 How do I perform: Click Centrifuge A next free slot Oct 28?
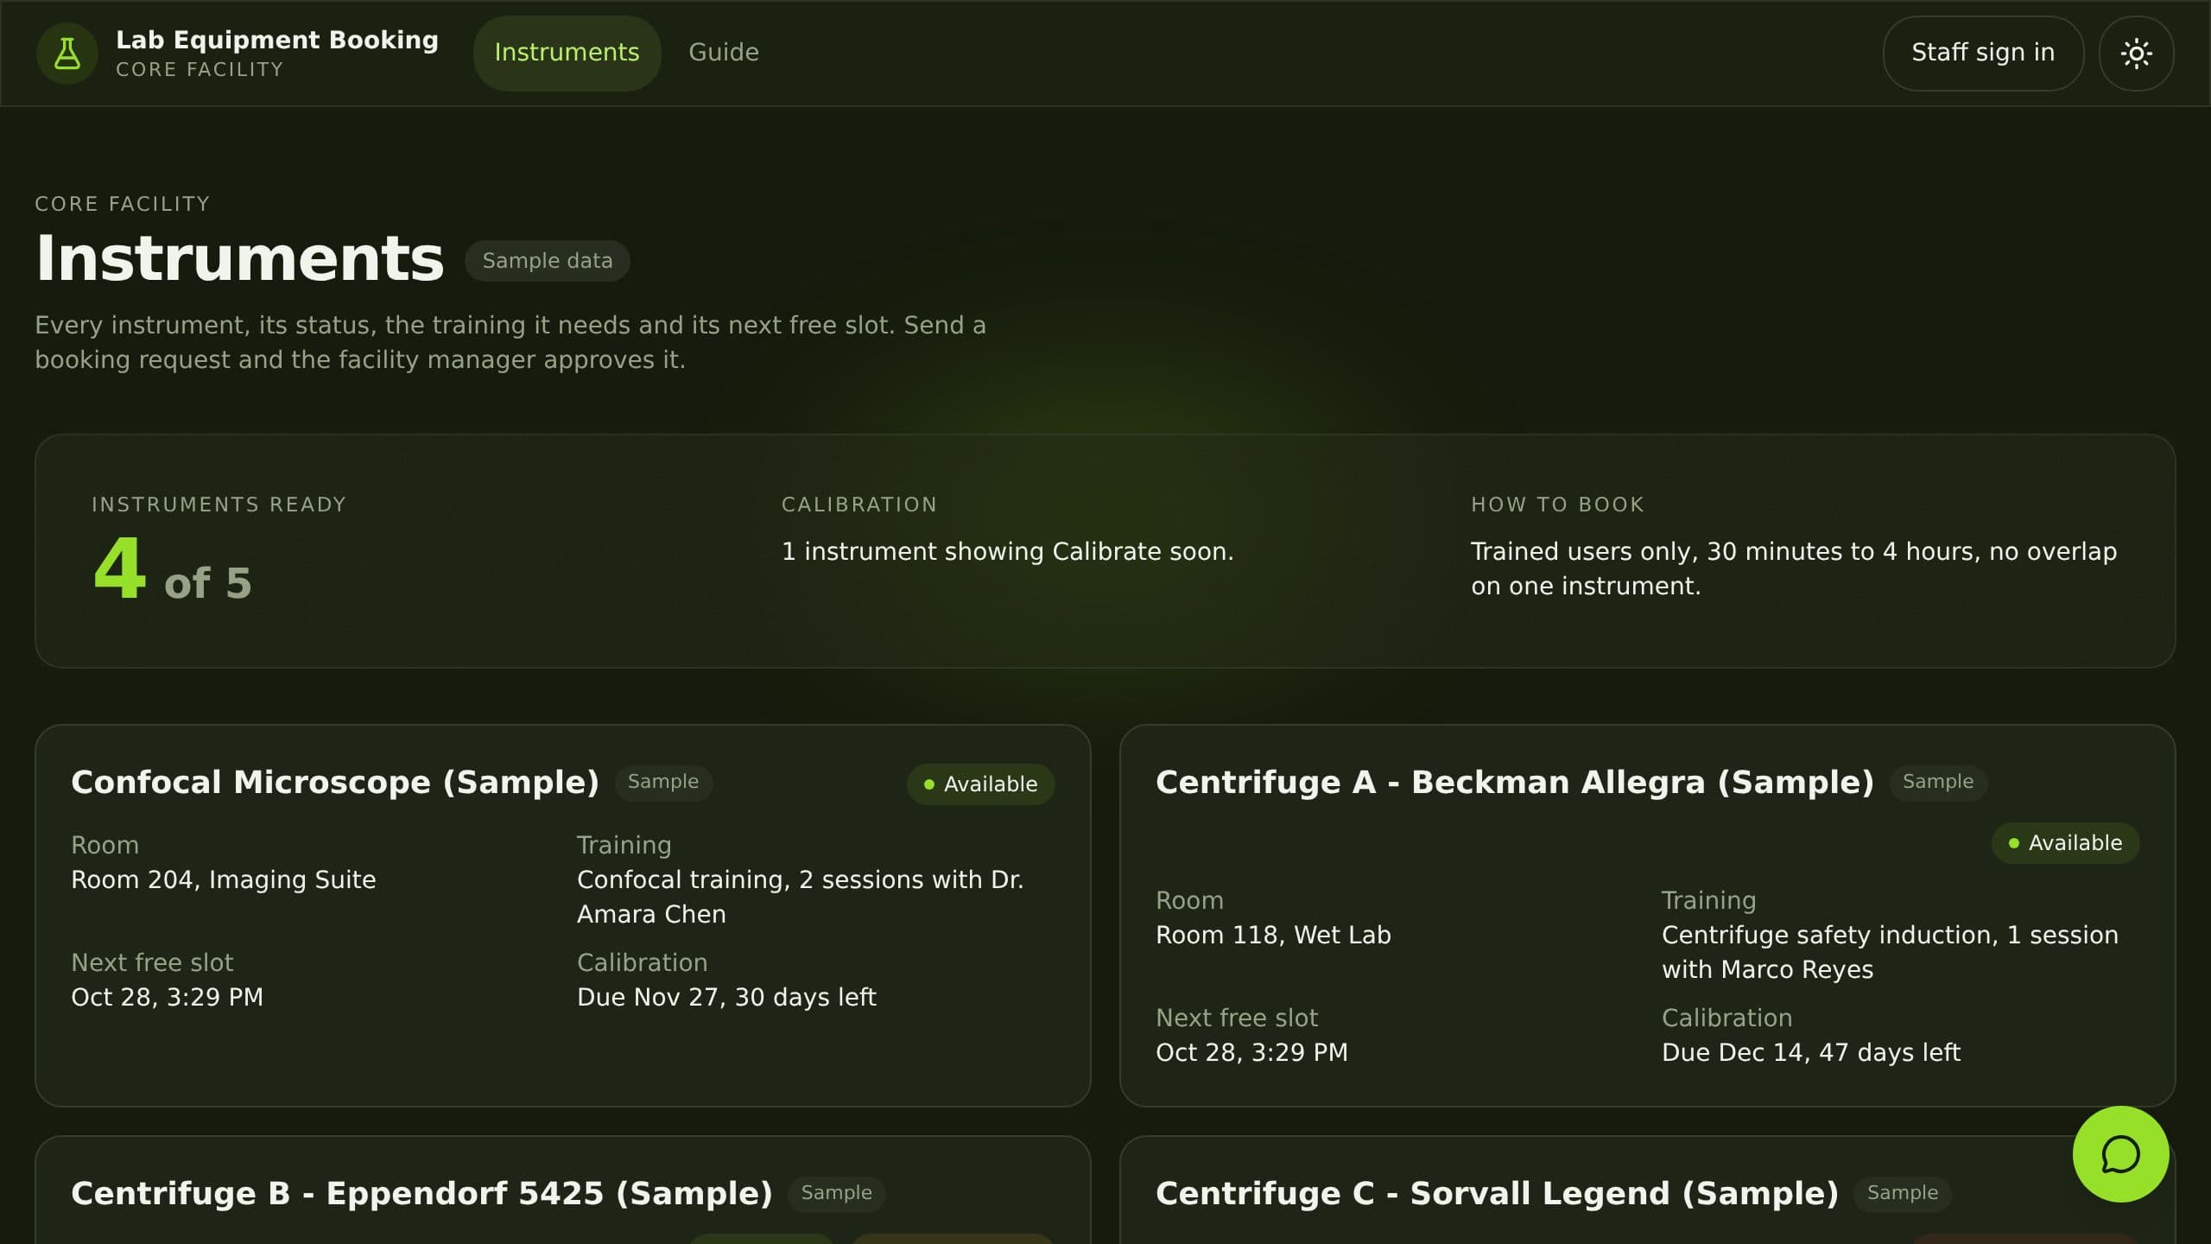click(x=1251, y=1052)
